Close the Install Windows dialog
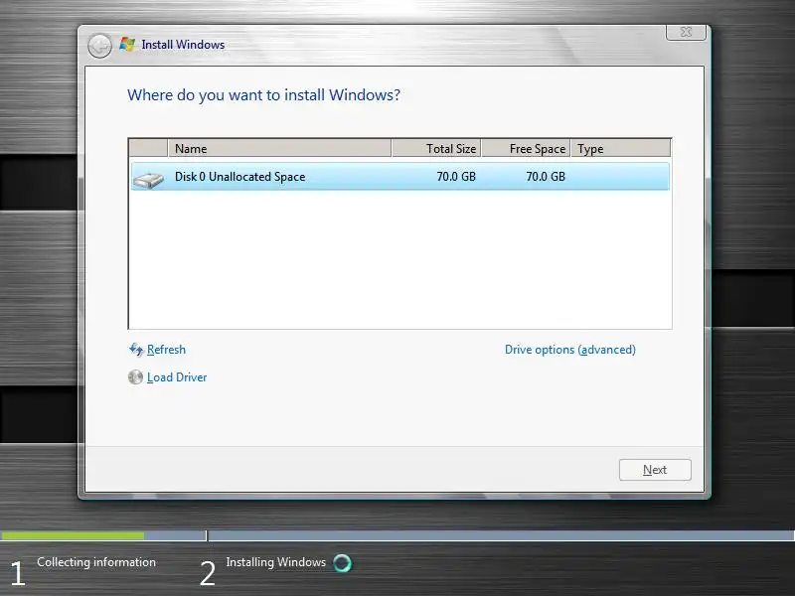 click(x=686, y=32)
